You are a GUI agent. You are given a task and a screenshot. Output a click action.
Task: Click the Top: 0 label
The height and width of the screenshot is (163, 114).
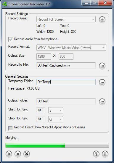pyautogui.click(x=65, y=26)
